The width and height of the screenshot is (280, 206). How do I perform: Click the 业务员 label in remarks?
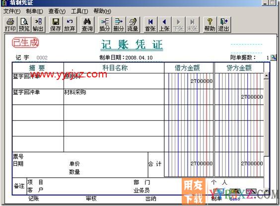(x=141, y=190)
